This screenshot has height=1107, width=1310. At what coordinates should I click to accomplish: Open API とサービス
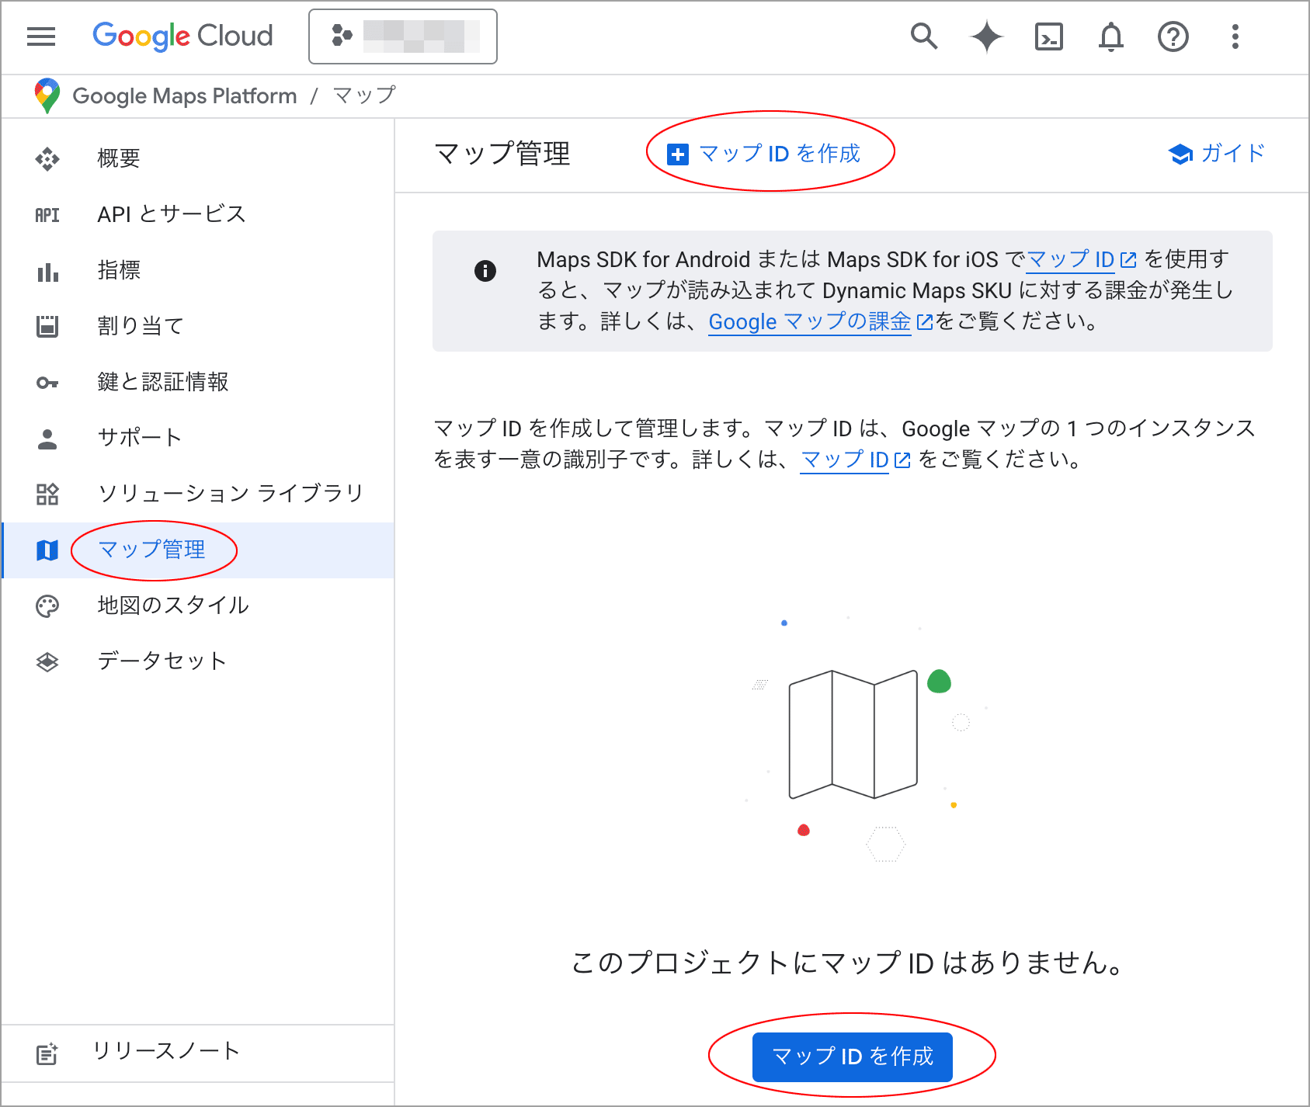[172, 214]
